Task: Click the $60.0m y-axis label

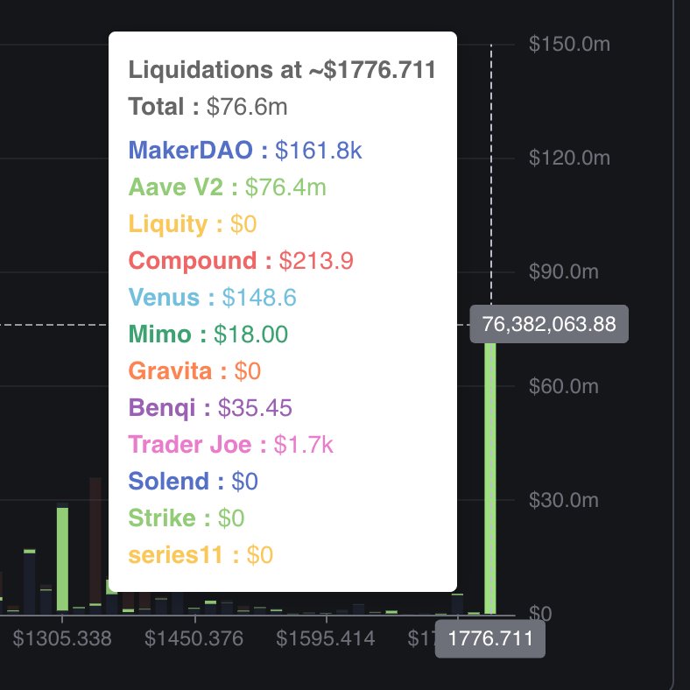Action: click(x=564, y=386)
